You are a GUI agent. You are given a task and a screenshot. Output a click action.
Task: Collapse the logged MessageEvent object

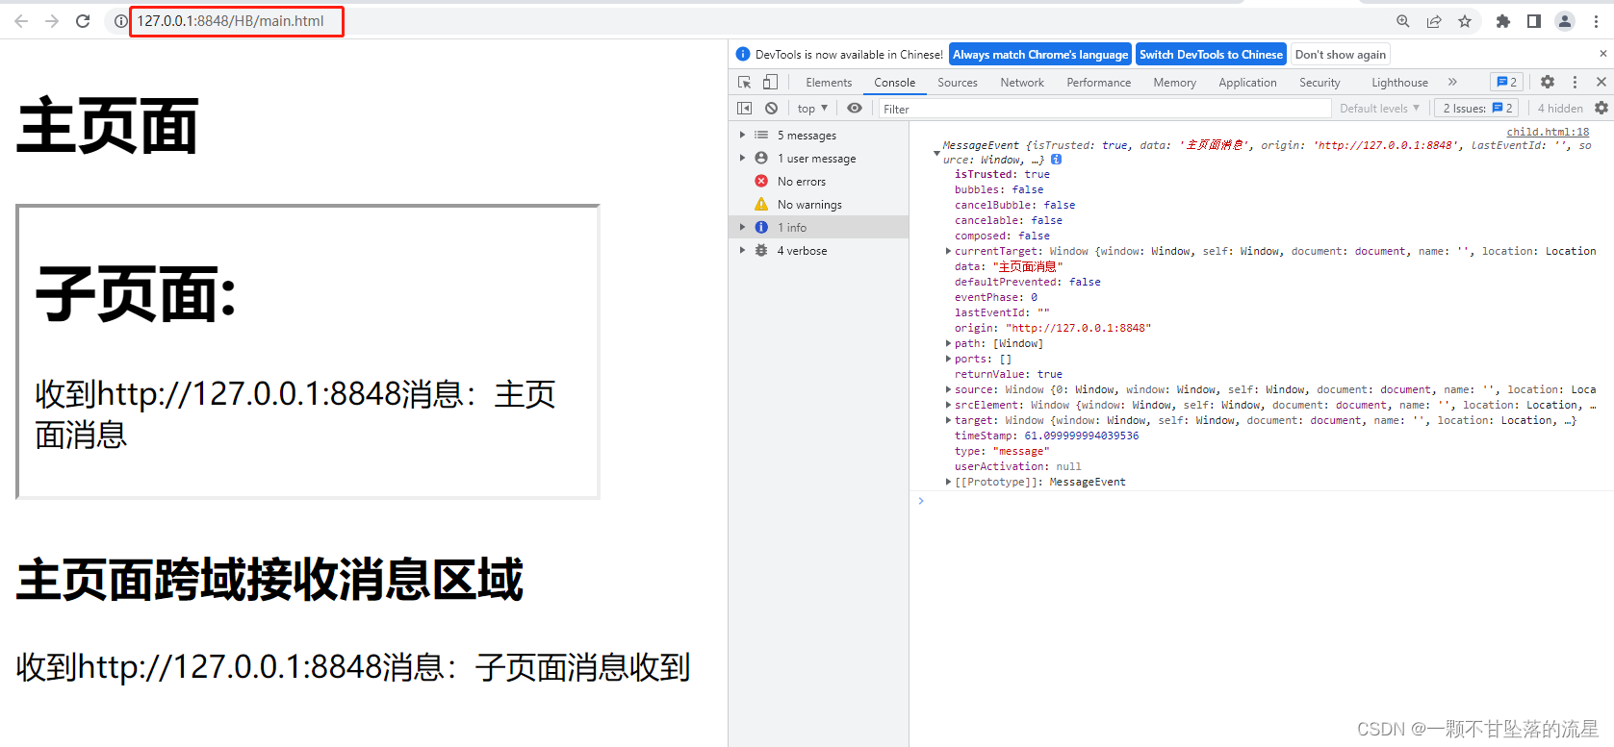point(936,153)
